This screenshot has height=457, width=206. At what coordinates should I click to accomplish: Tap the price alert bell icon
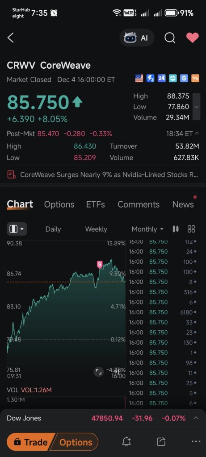point(126,442)
